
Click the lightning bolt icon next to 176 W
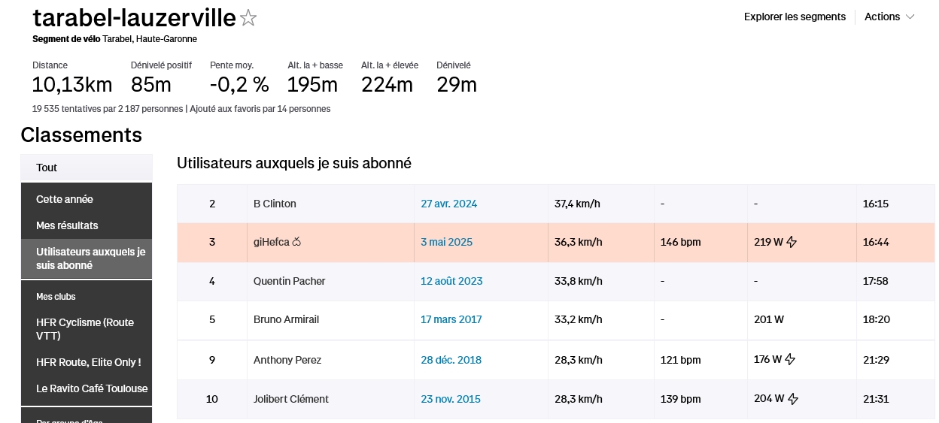coord(790,360)
